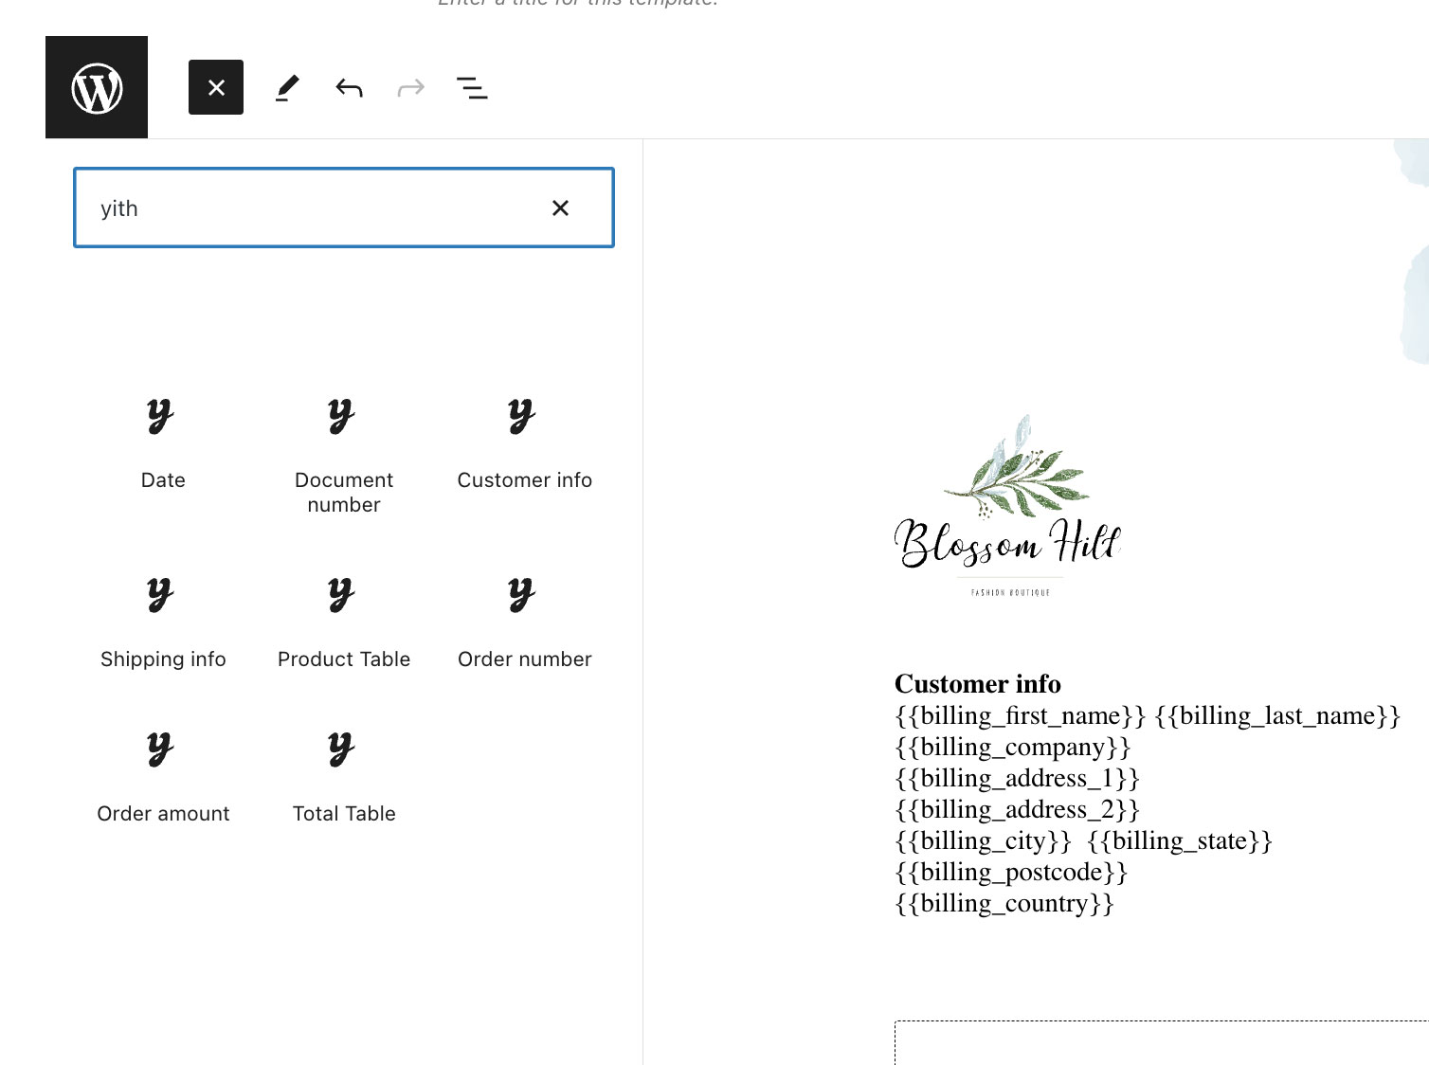Undo the last change
The image size is (1429, 1065).
[349, 88]
